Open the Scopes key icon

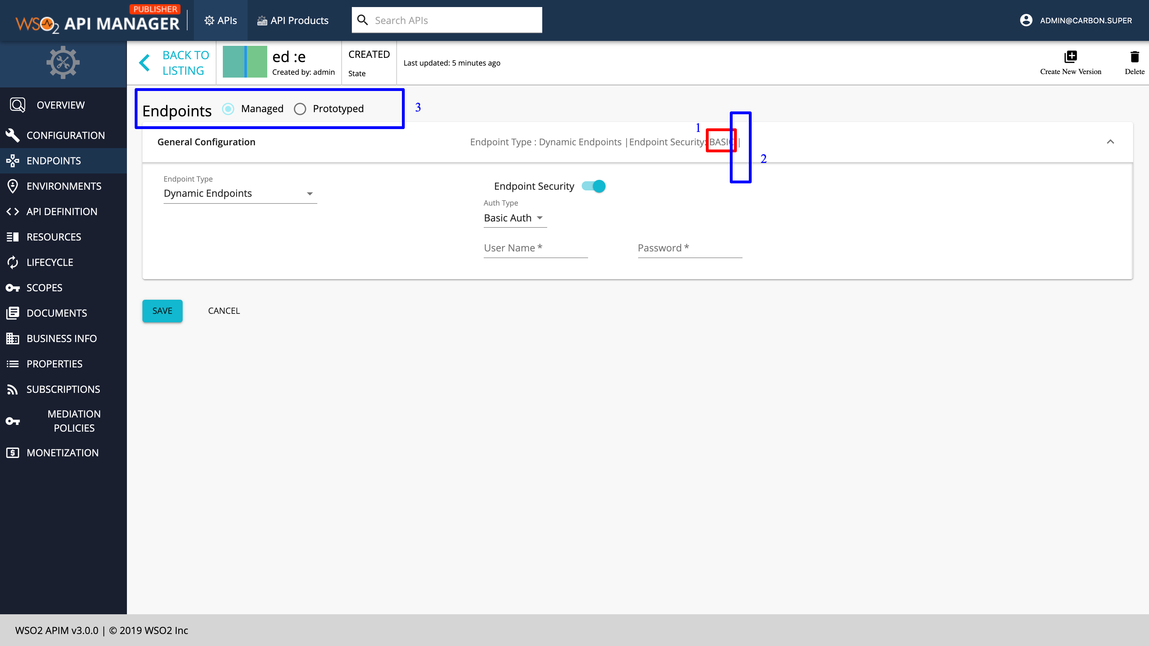(12, 287)
